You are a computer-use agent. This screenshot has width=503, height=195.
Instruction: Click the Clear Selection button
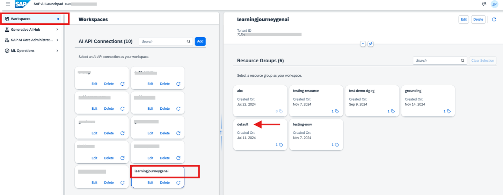click(483, 61)
